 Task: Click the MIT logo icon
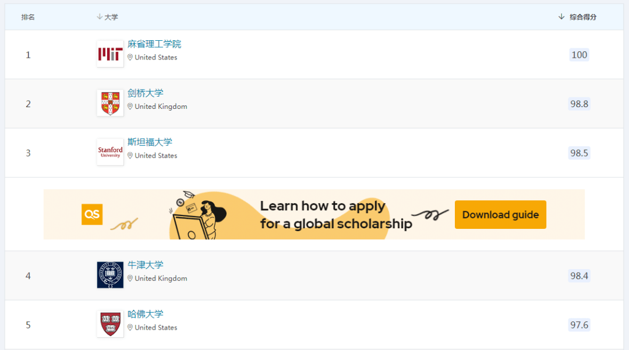tap(110, 54)
